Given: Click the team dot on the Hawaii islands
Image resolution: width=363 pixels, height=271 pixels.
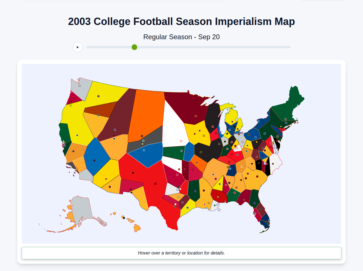Looking at the screenshot, I should point(124,218).
